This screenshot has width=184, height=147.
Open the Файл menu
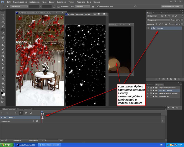click(x=9, y=2)
